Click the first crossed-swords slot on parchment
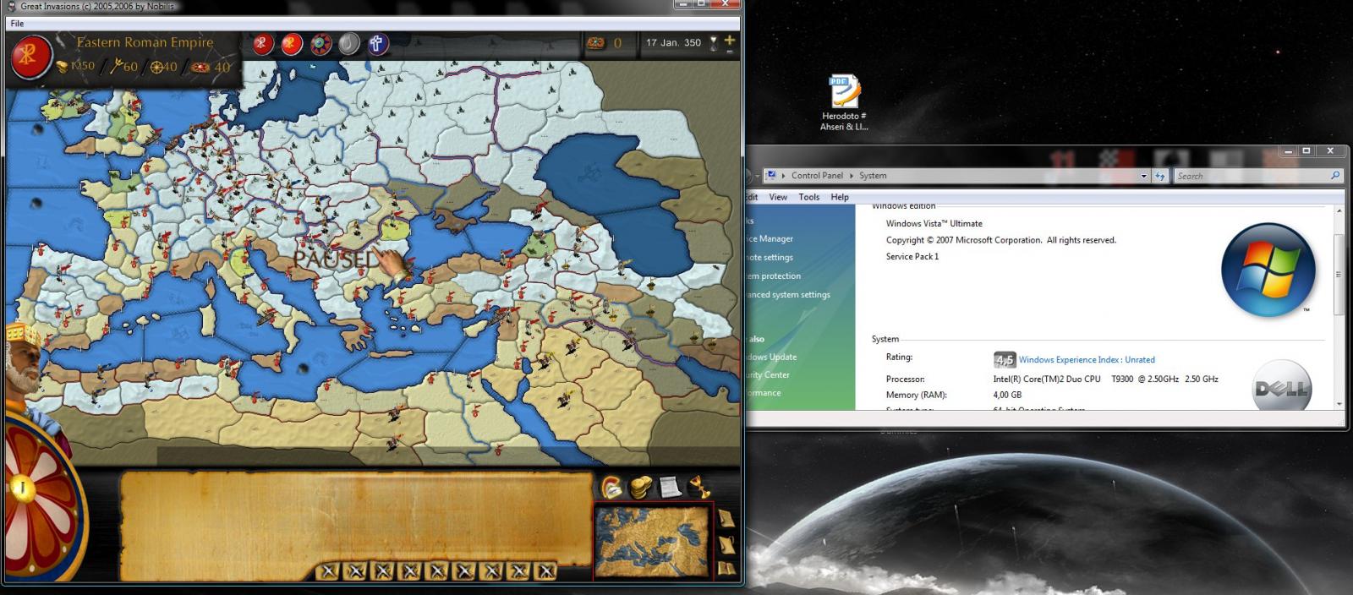 pos(329,571)
